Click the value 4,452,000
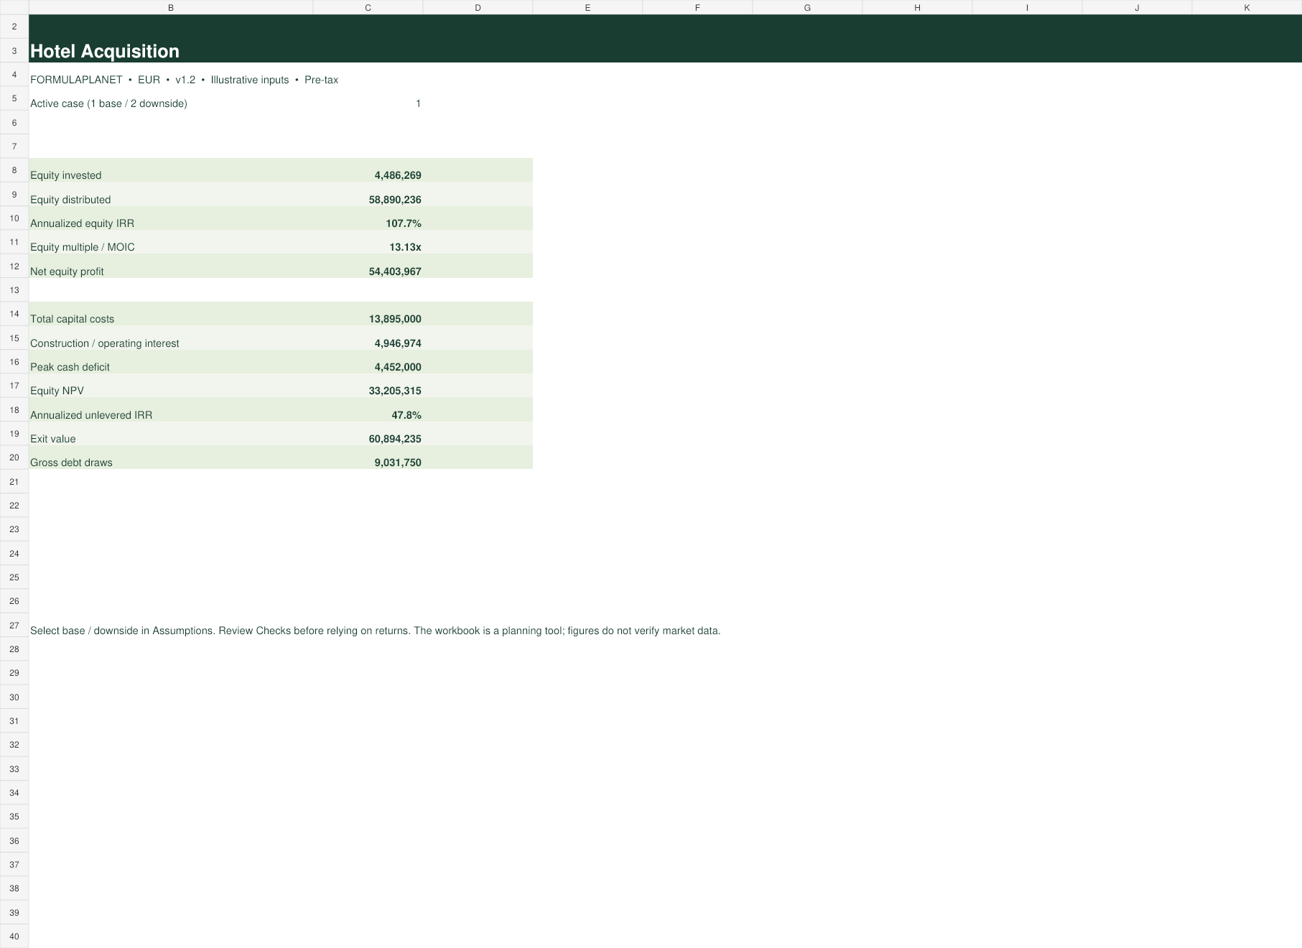Screen dimensions: 1302x948 [x=398, y=367]
